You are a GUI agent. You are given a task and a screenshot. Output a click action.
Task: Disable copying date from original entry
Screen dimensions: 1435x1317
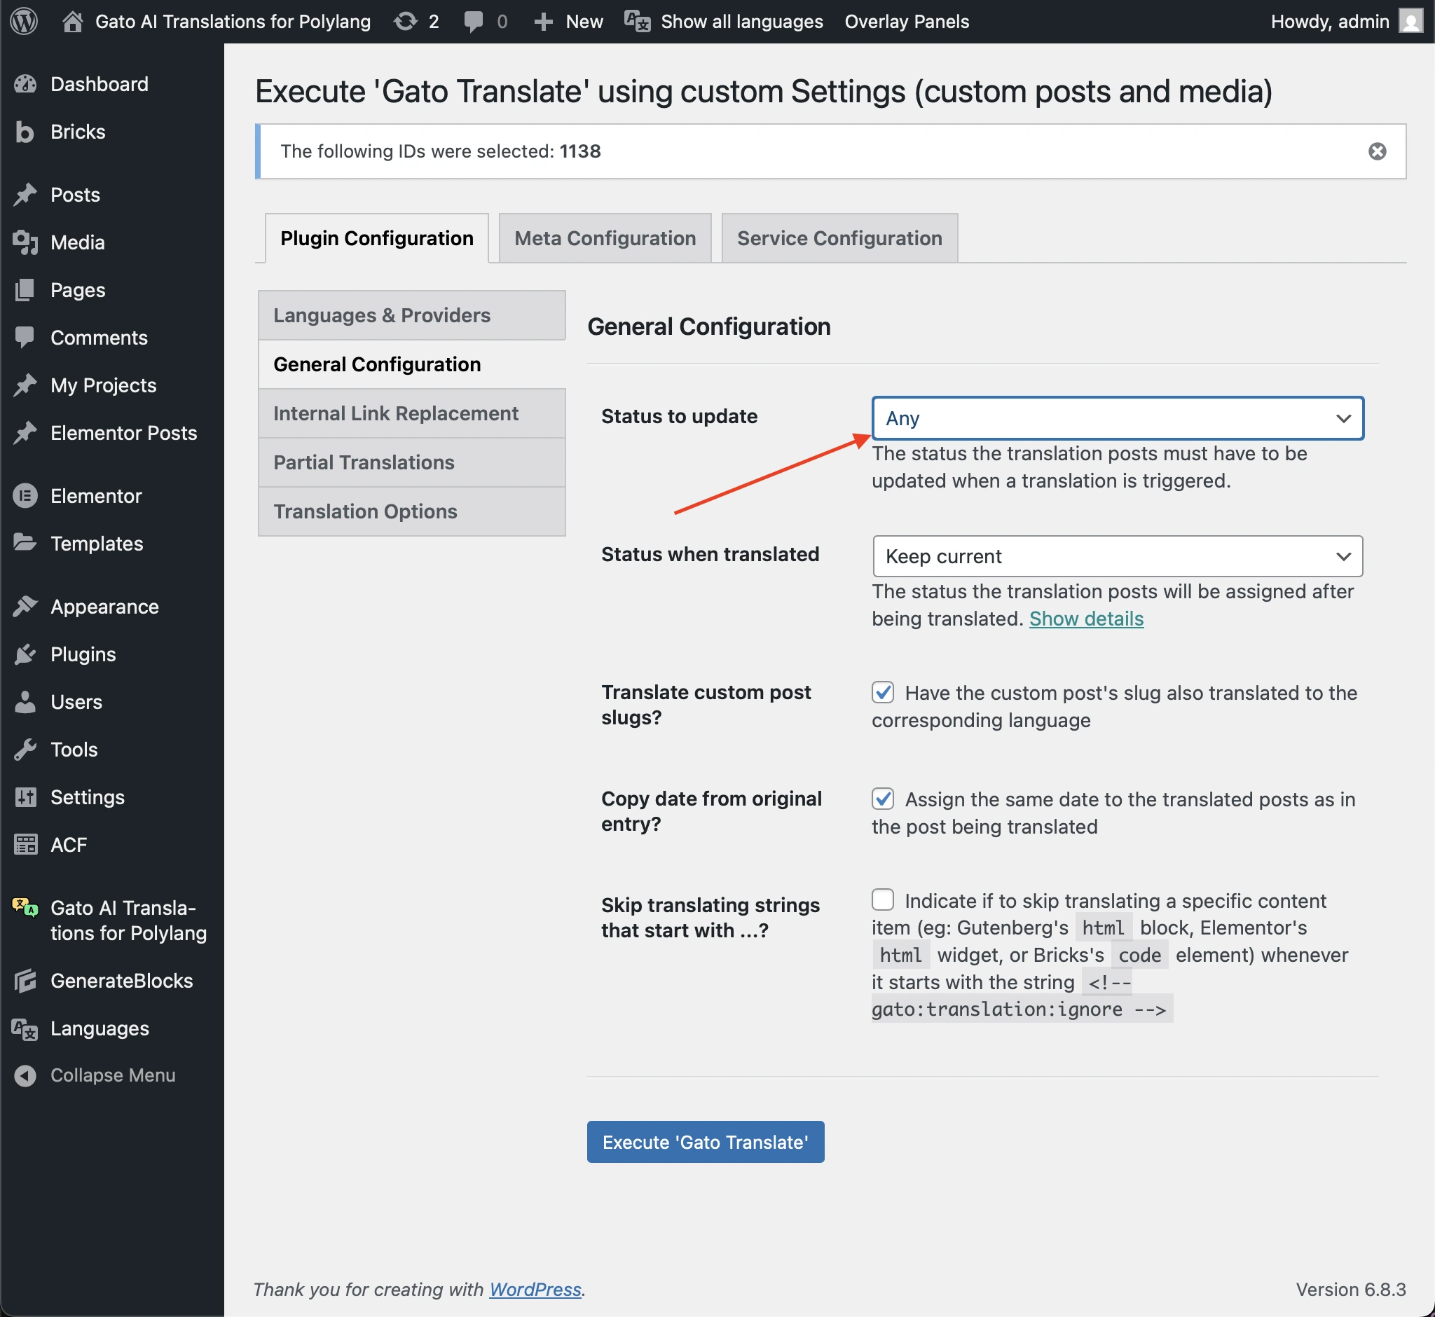[883, 799]
